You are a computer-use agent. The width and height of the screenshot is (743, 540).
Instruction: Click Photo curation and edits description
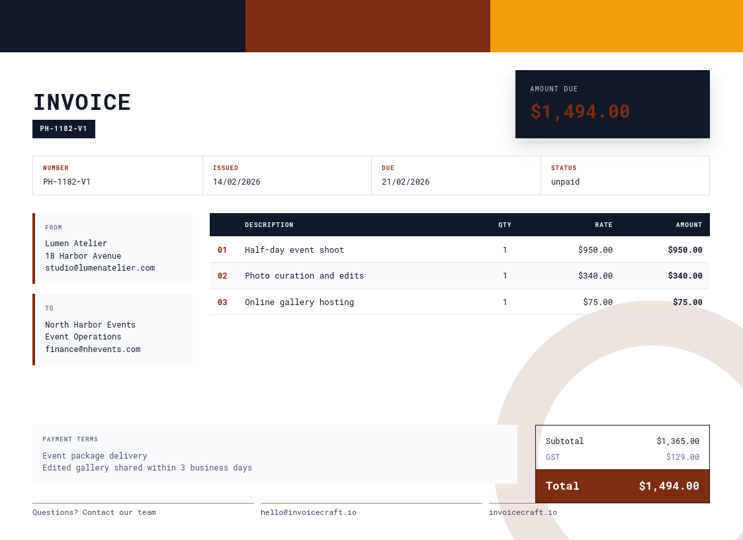[304, 276]
